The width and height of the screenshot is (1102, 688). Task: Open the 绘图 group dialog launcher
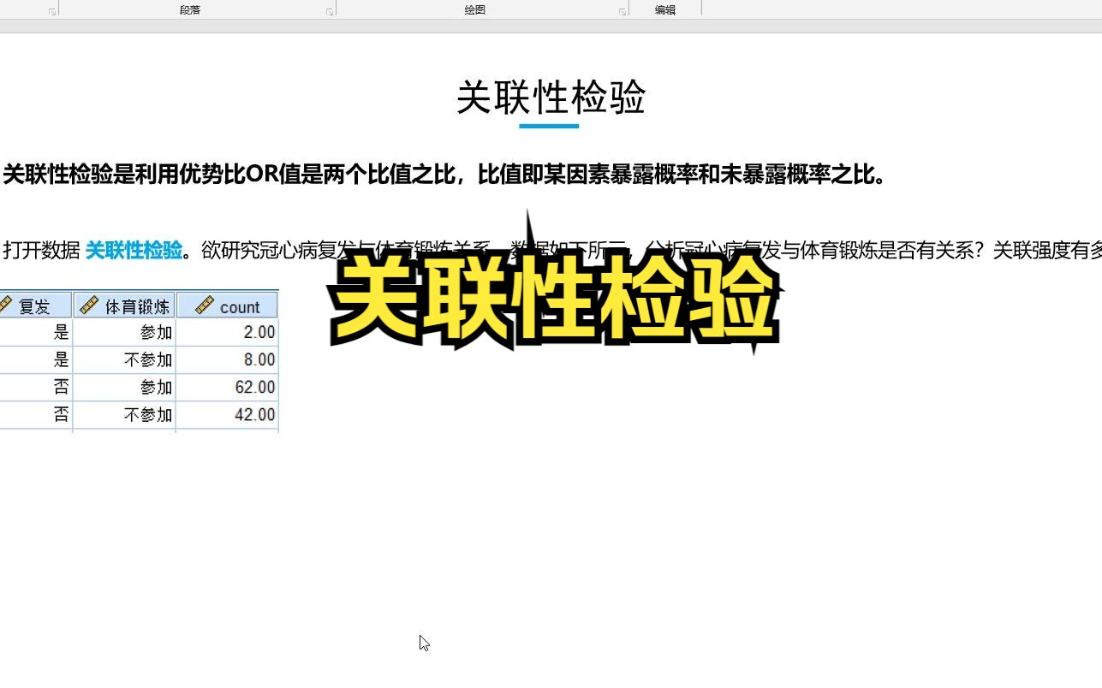(x=622, y=12)
